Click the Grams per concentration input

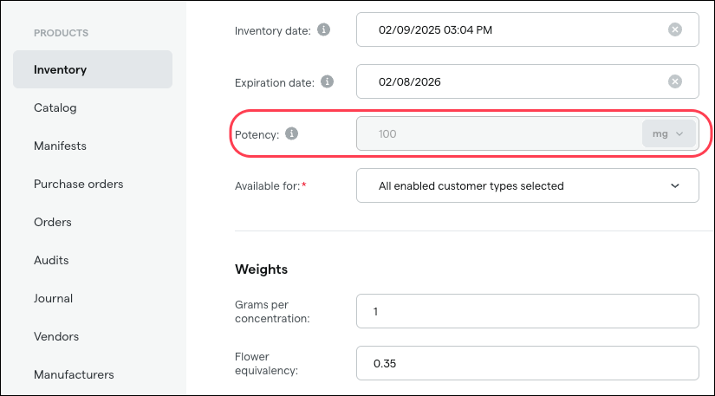click(528, 311)
